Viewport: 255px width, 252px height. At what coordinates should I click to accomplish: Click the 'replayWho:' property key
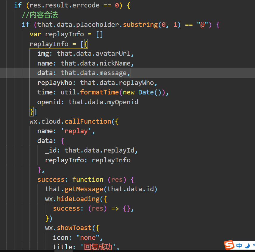pyautogui.click(x=57, y=83)
